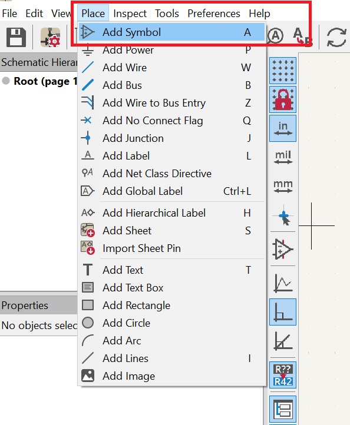Toggle hidden pins op-amp icon in left toolbar
This screenshot has height=425, width=350.
tap(283, 249)
